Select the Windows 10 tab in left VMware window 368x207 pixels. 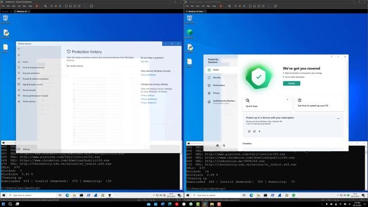22,11
